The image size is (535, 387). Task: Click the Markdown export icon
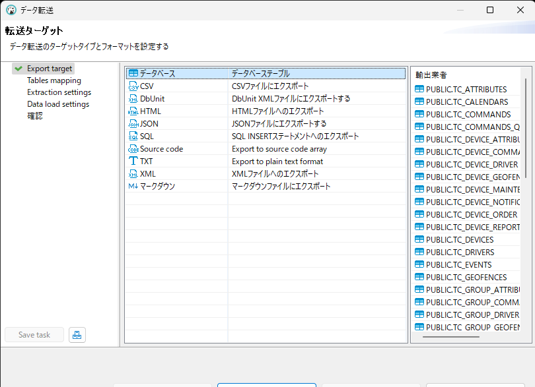[x=133, y=187]
